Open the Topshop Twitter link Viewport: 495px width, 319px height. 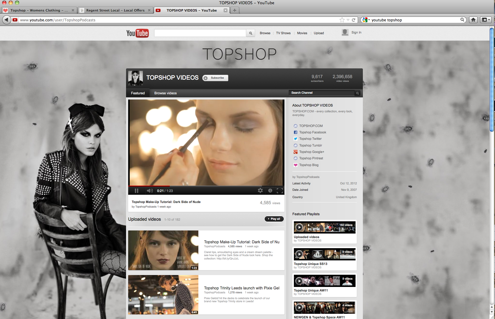click(x=310, y=139)
